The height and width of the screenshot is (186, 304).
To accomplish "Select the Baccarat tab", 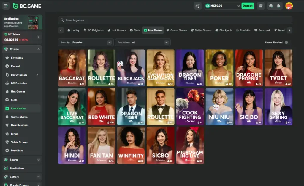I will 262,30.
